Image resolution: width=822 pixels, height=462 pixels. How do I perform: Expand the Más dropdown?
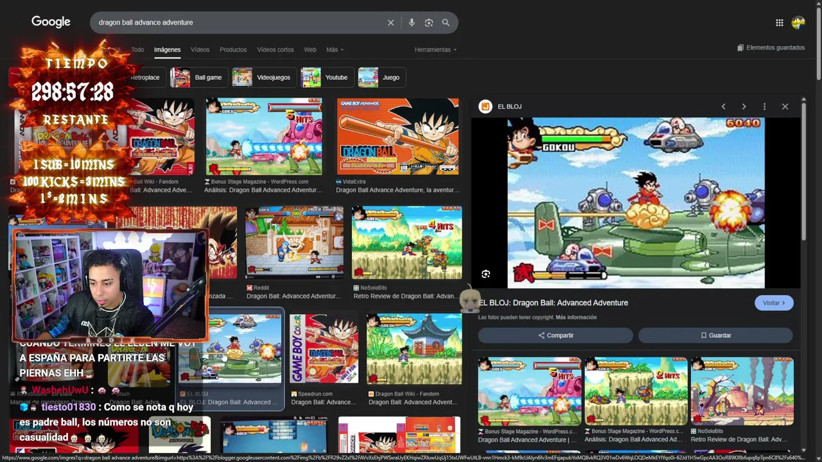[x=335, y=49]
